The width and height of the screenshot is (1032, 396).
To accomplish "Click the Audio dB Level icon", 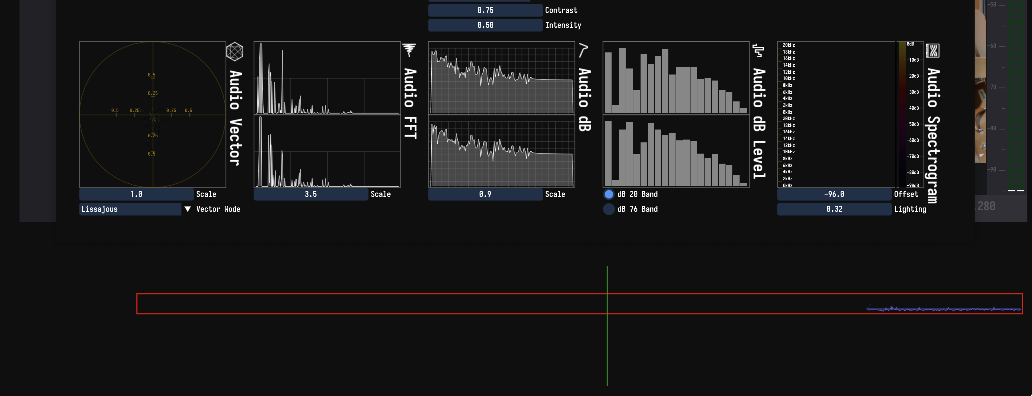I will [x=758, y=50].
